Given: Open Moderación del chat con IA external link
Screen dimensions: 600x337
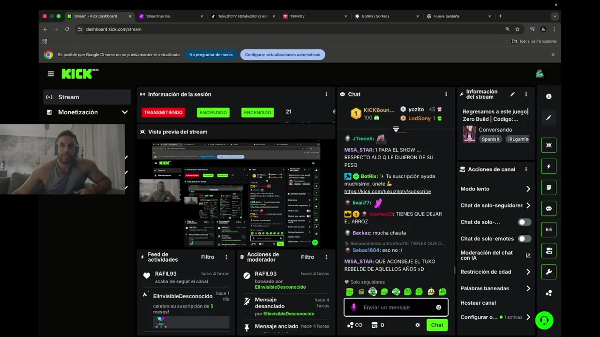Looking at the screenshot, I should point(528,255).
